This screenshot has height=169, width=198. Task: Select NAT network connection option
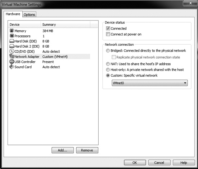[x=108, y=64]
